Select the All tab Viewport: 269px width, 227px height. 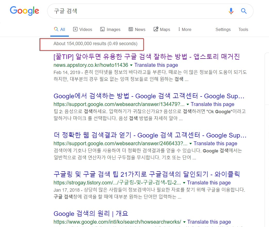coord(60,29)
